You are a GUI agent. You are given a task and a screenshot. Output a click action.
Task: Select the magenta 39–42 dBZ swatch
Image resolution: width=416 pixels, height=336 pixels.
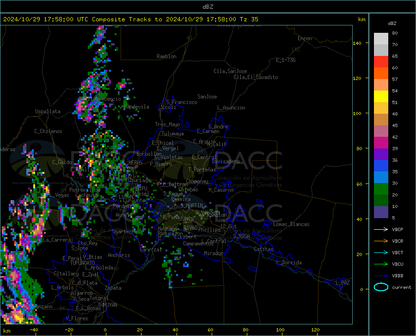(381, 143)
